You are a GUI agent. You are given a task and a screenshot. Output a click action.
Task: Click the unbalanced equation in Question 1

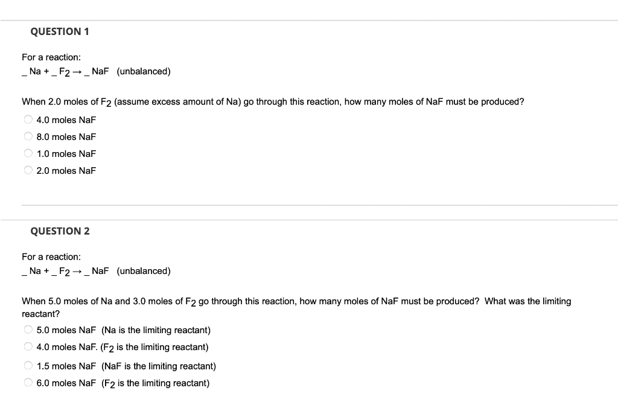(96, 71)
